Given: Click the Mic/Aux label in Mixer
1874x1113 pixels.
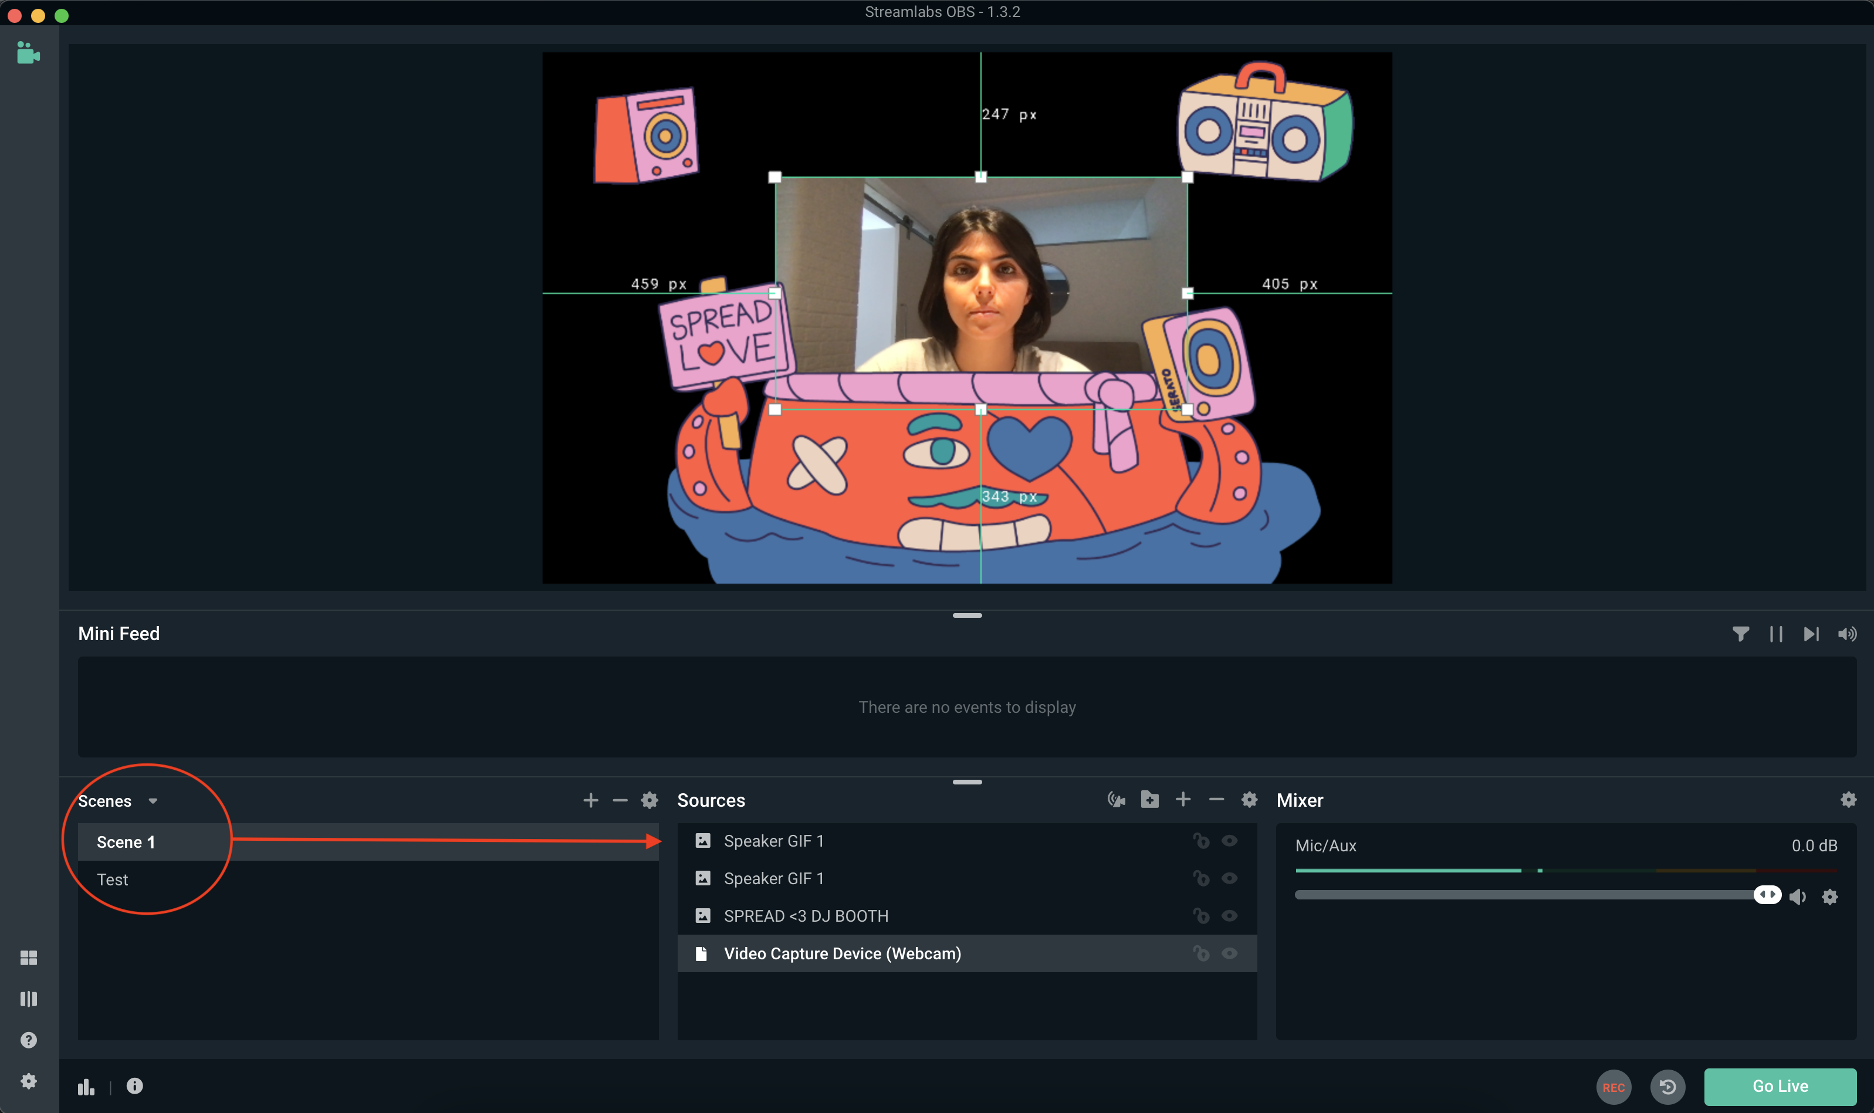Looking at the screenshot, I should click(1326, 846).
